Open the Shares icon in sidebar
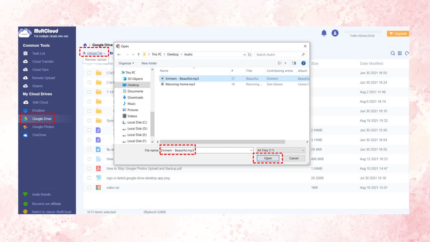 coord(25,86)
